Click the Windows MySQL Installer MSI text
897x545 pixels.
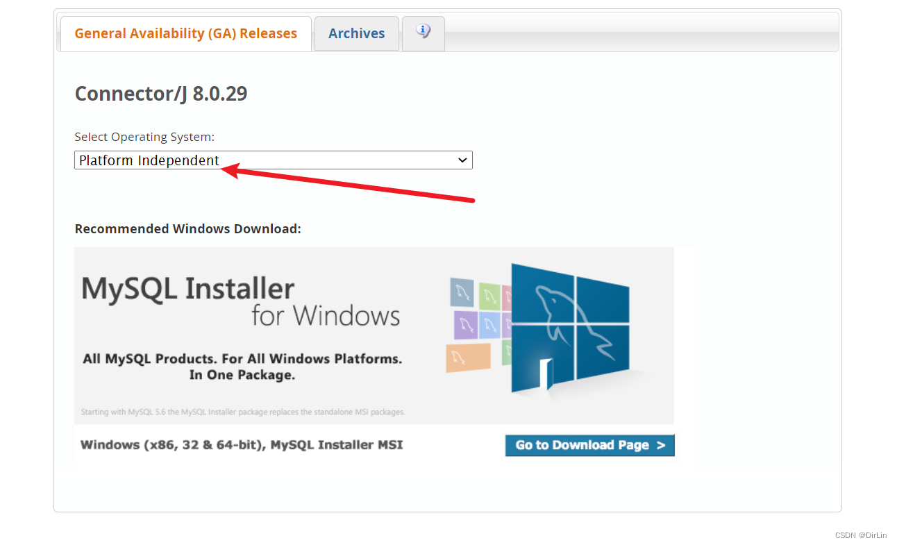(x=242, y=445)
